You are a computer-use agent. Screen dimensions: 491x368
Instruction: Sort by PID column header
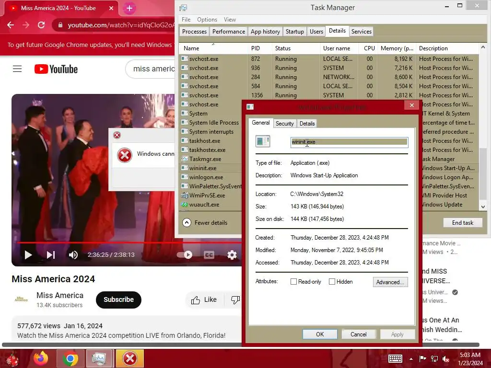[x=259, y=48]
